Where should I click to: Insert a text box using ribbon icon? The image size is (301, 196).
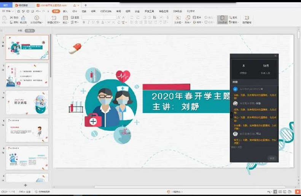pyautogui.click(x=177, y=18)
